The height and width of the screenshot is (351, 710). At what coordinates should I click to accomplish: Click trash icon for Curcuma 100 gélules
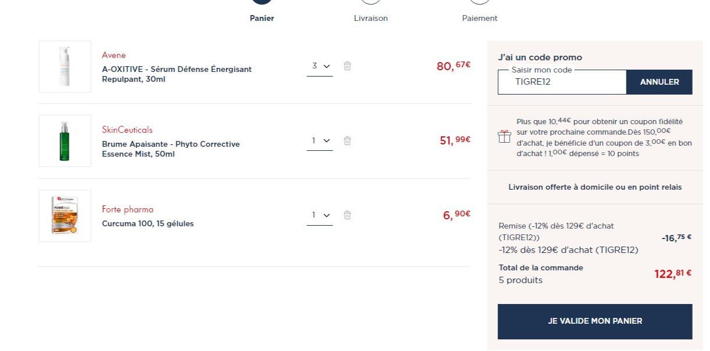tap(347, 215)
